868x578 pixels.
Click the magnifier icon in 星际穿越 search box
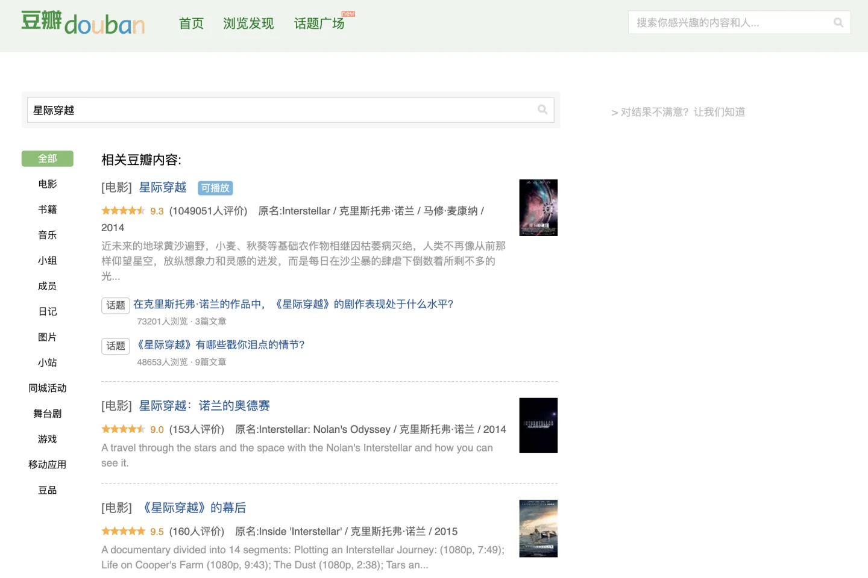point(542,110)
